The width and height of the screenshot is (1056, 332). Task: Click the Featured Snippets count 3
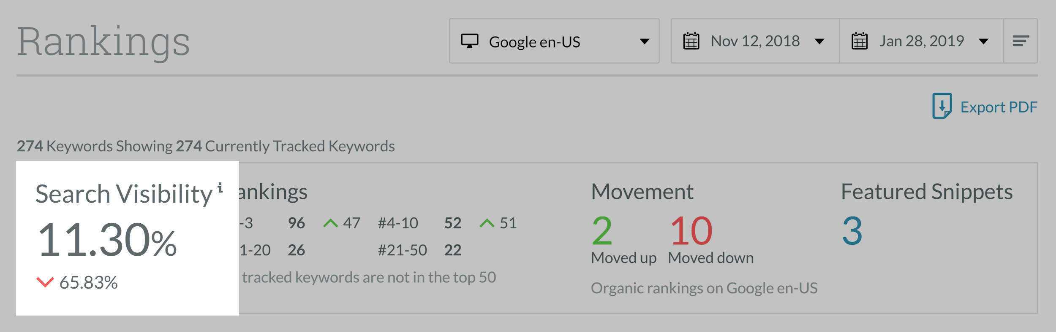(852, 230)
